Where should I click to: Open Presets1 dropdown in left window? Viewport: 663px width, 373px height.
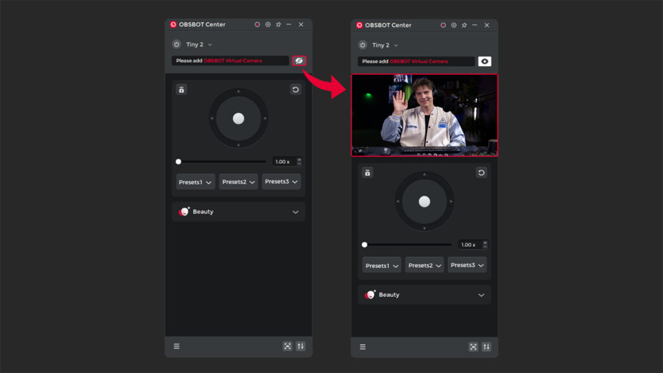tap(196, 182)
